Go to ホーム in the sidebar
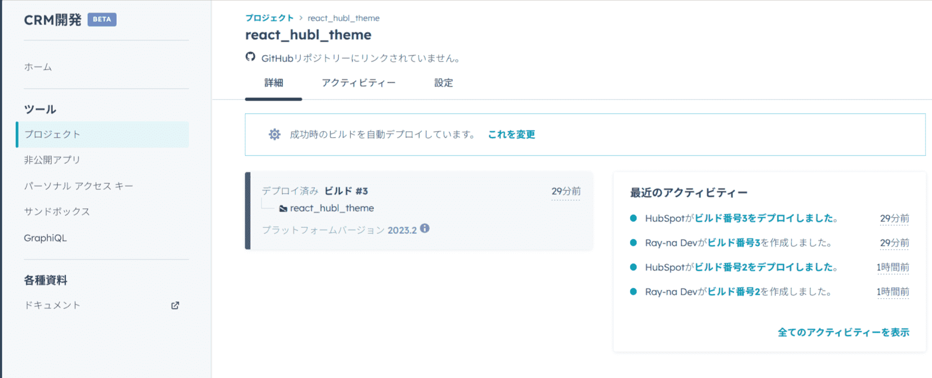Image resolution: width=932 pixels, height=378 pixels. click(x=38, y=67)
